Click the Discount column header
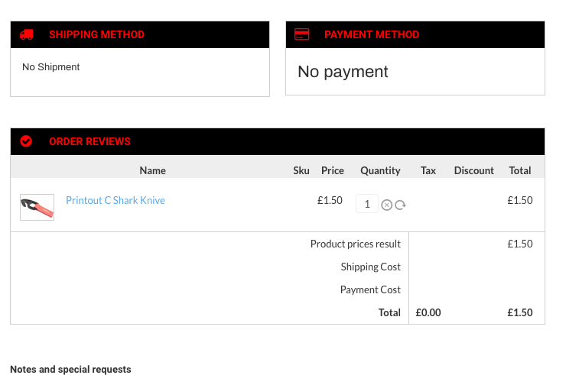The width and height of the screenshot is (579, 375). click(473, 170)
